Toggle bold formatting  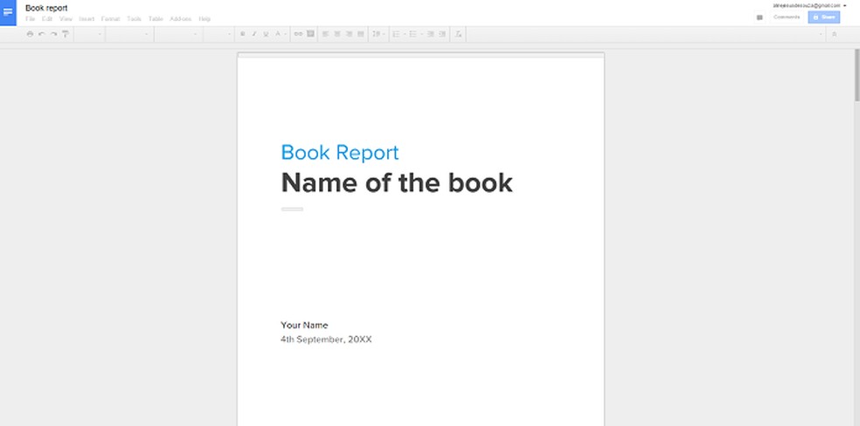pyautogui.click(x=242, y=34)
